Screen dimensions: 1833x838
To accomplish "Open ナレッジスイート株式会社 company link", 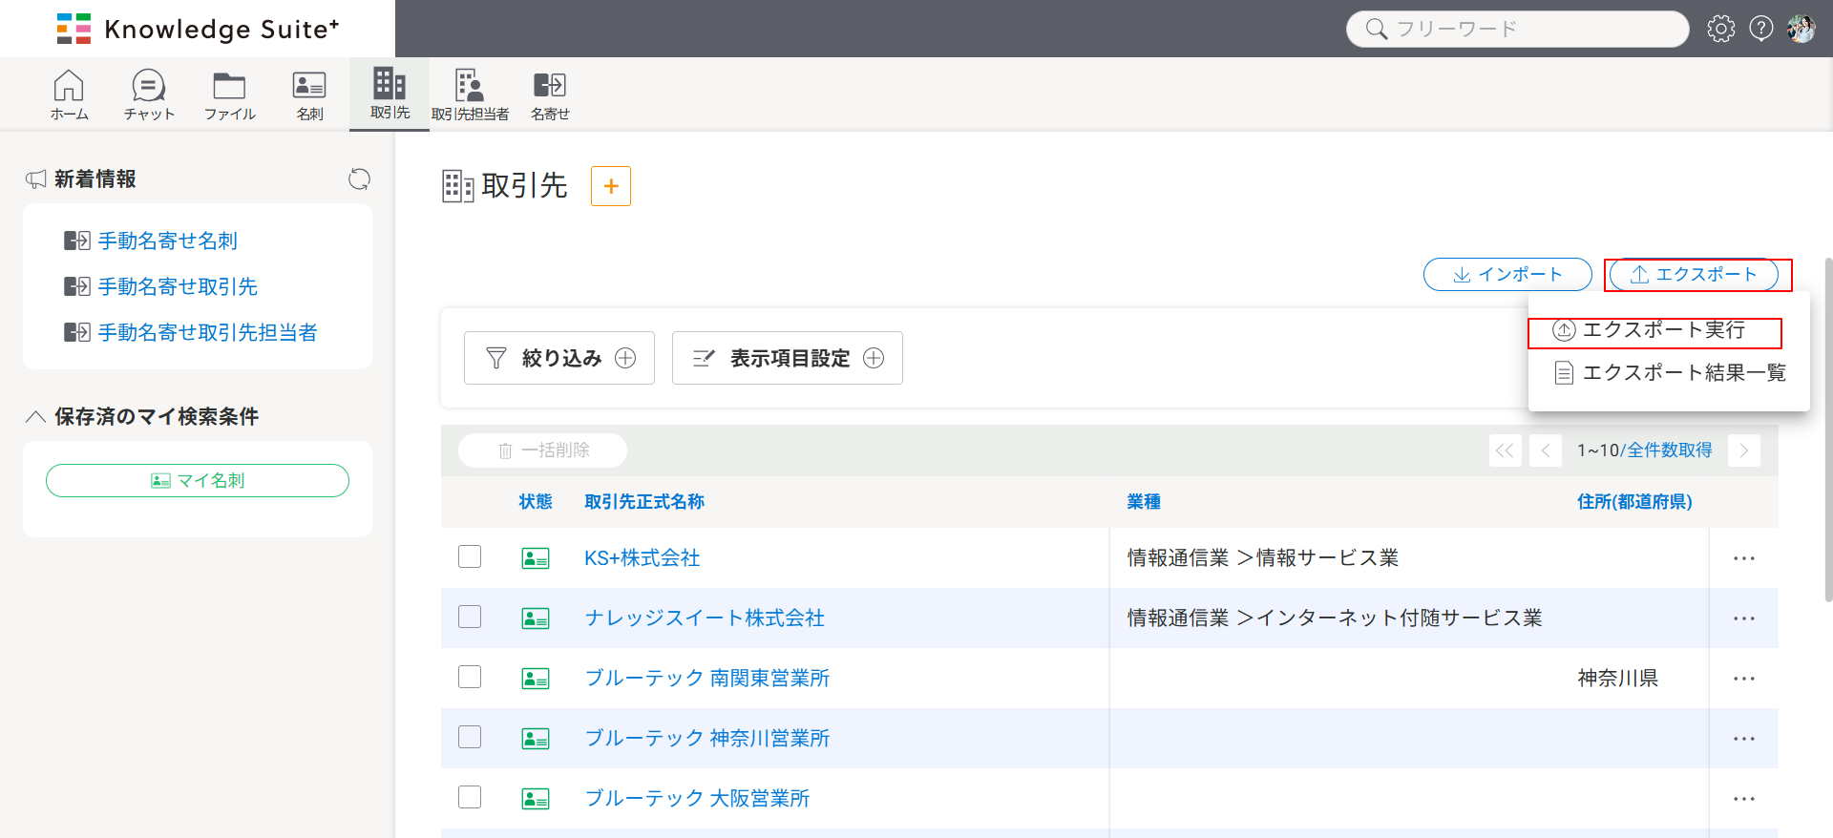I will click(705, 618).
